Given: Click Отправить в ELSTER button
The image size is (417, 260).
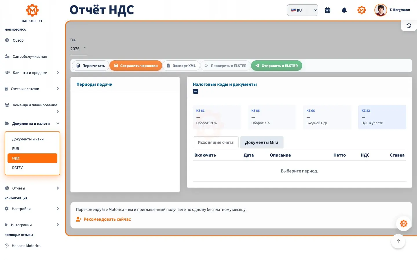Looking at the screenshot, I should tap(277, 66).
